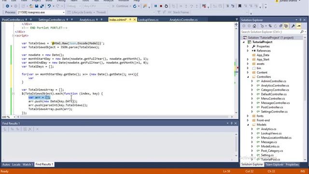309x174 pixels.
Task: Collapse the TutorialProject node
Action: (244, 42)
